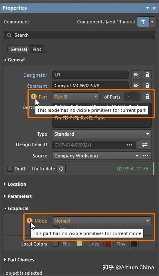The height and width of the screenshot is (276, 159).
Task: Collapse the General section
Action: pyautogui.click(x=15, y=60)
